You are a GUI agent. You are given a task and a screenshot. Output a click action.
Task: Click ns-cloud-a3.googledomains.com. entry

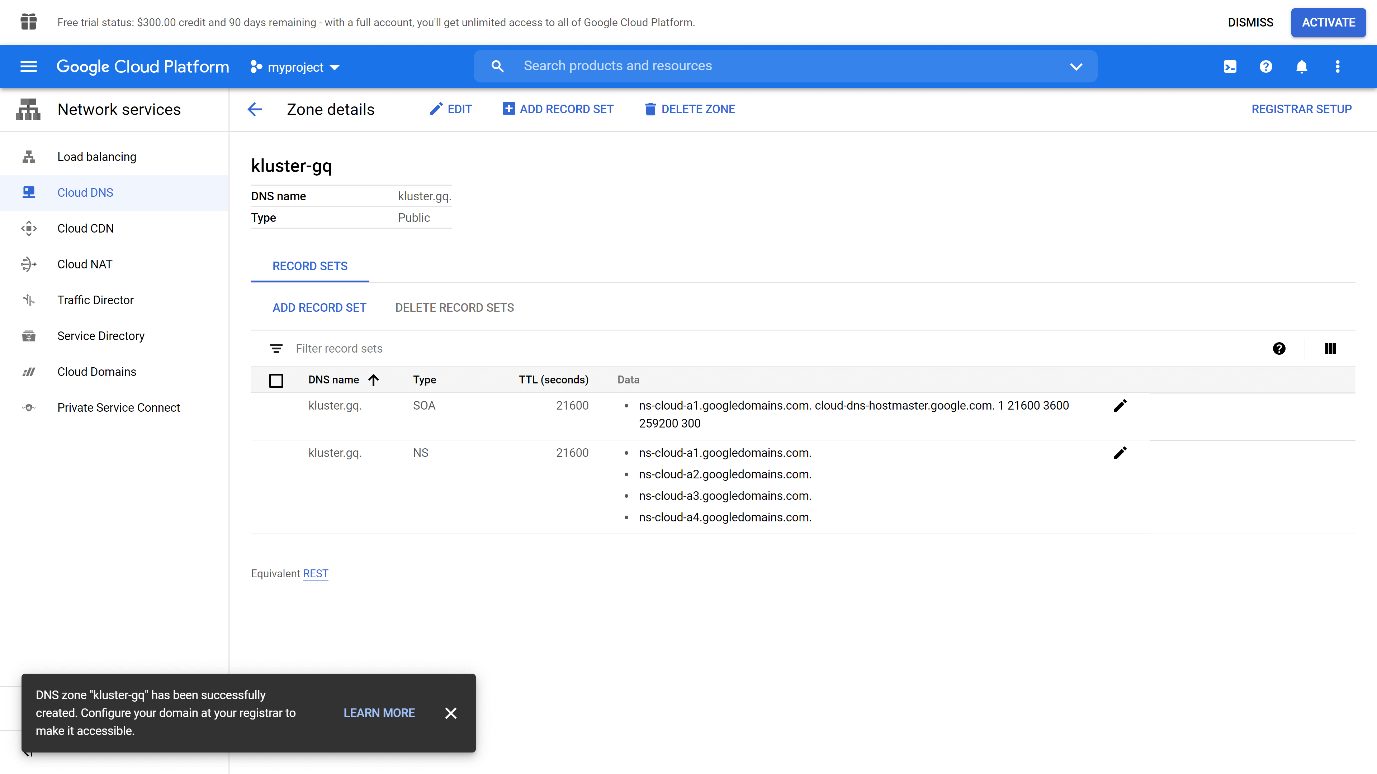tap(725, 496)
